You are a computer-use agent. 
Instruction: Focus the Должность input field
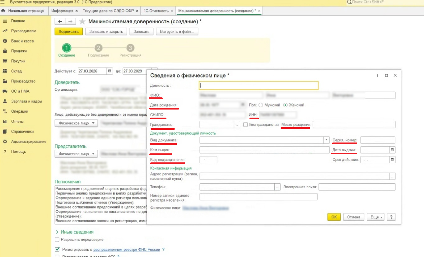(259, 85)
